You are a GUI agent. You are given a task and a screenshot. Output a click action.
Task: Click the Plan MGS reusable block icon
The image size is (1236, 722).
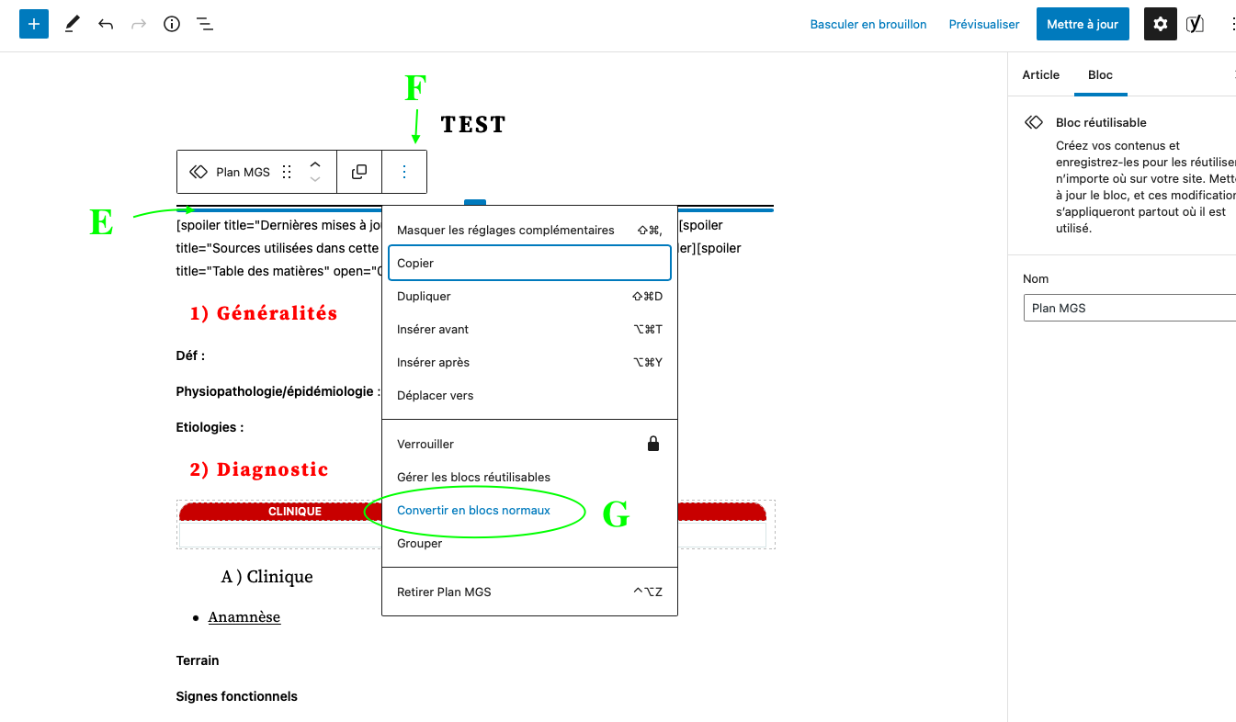point(198,172)
